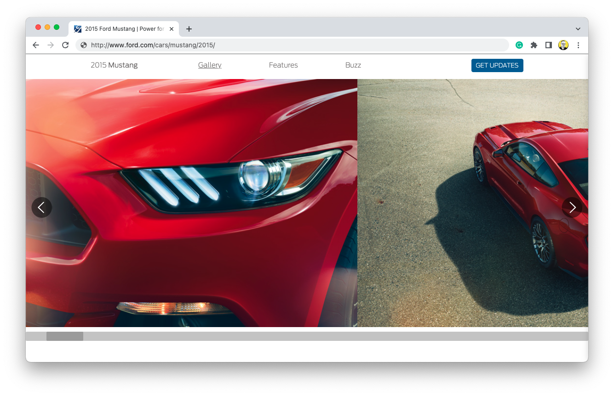This screenshot has width=614, height=396.
Task: Click the red close window button
Action: click(x=38, y=27)
